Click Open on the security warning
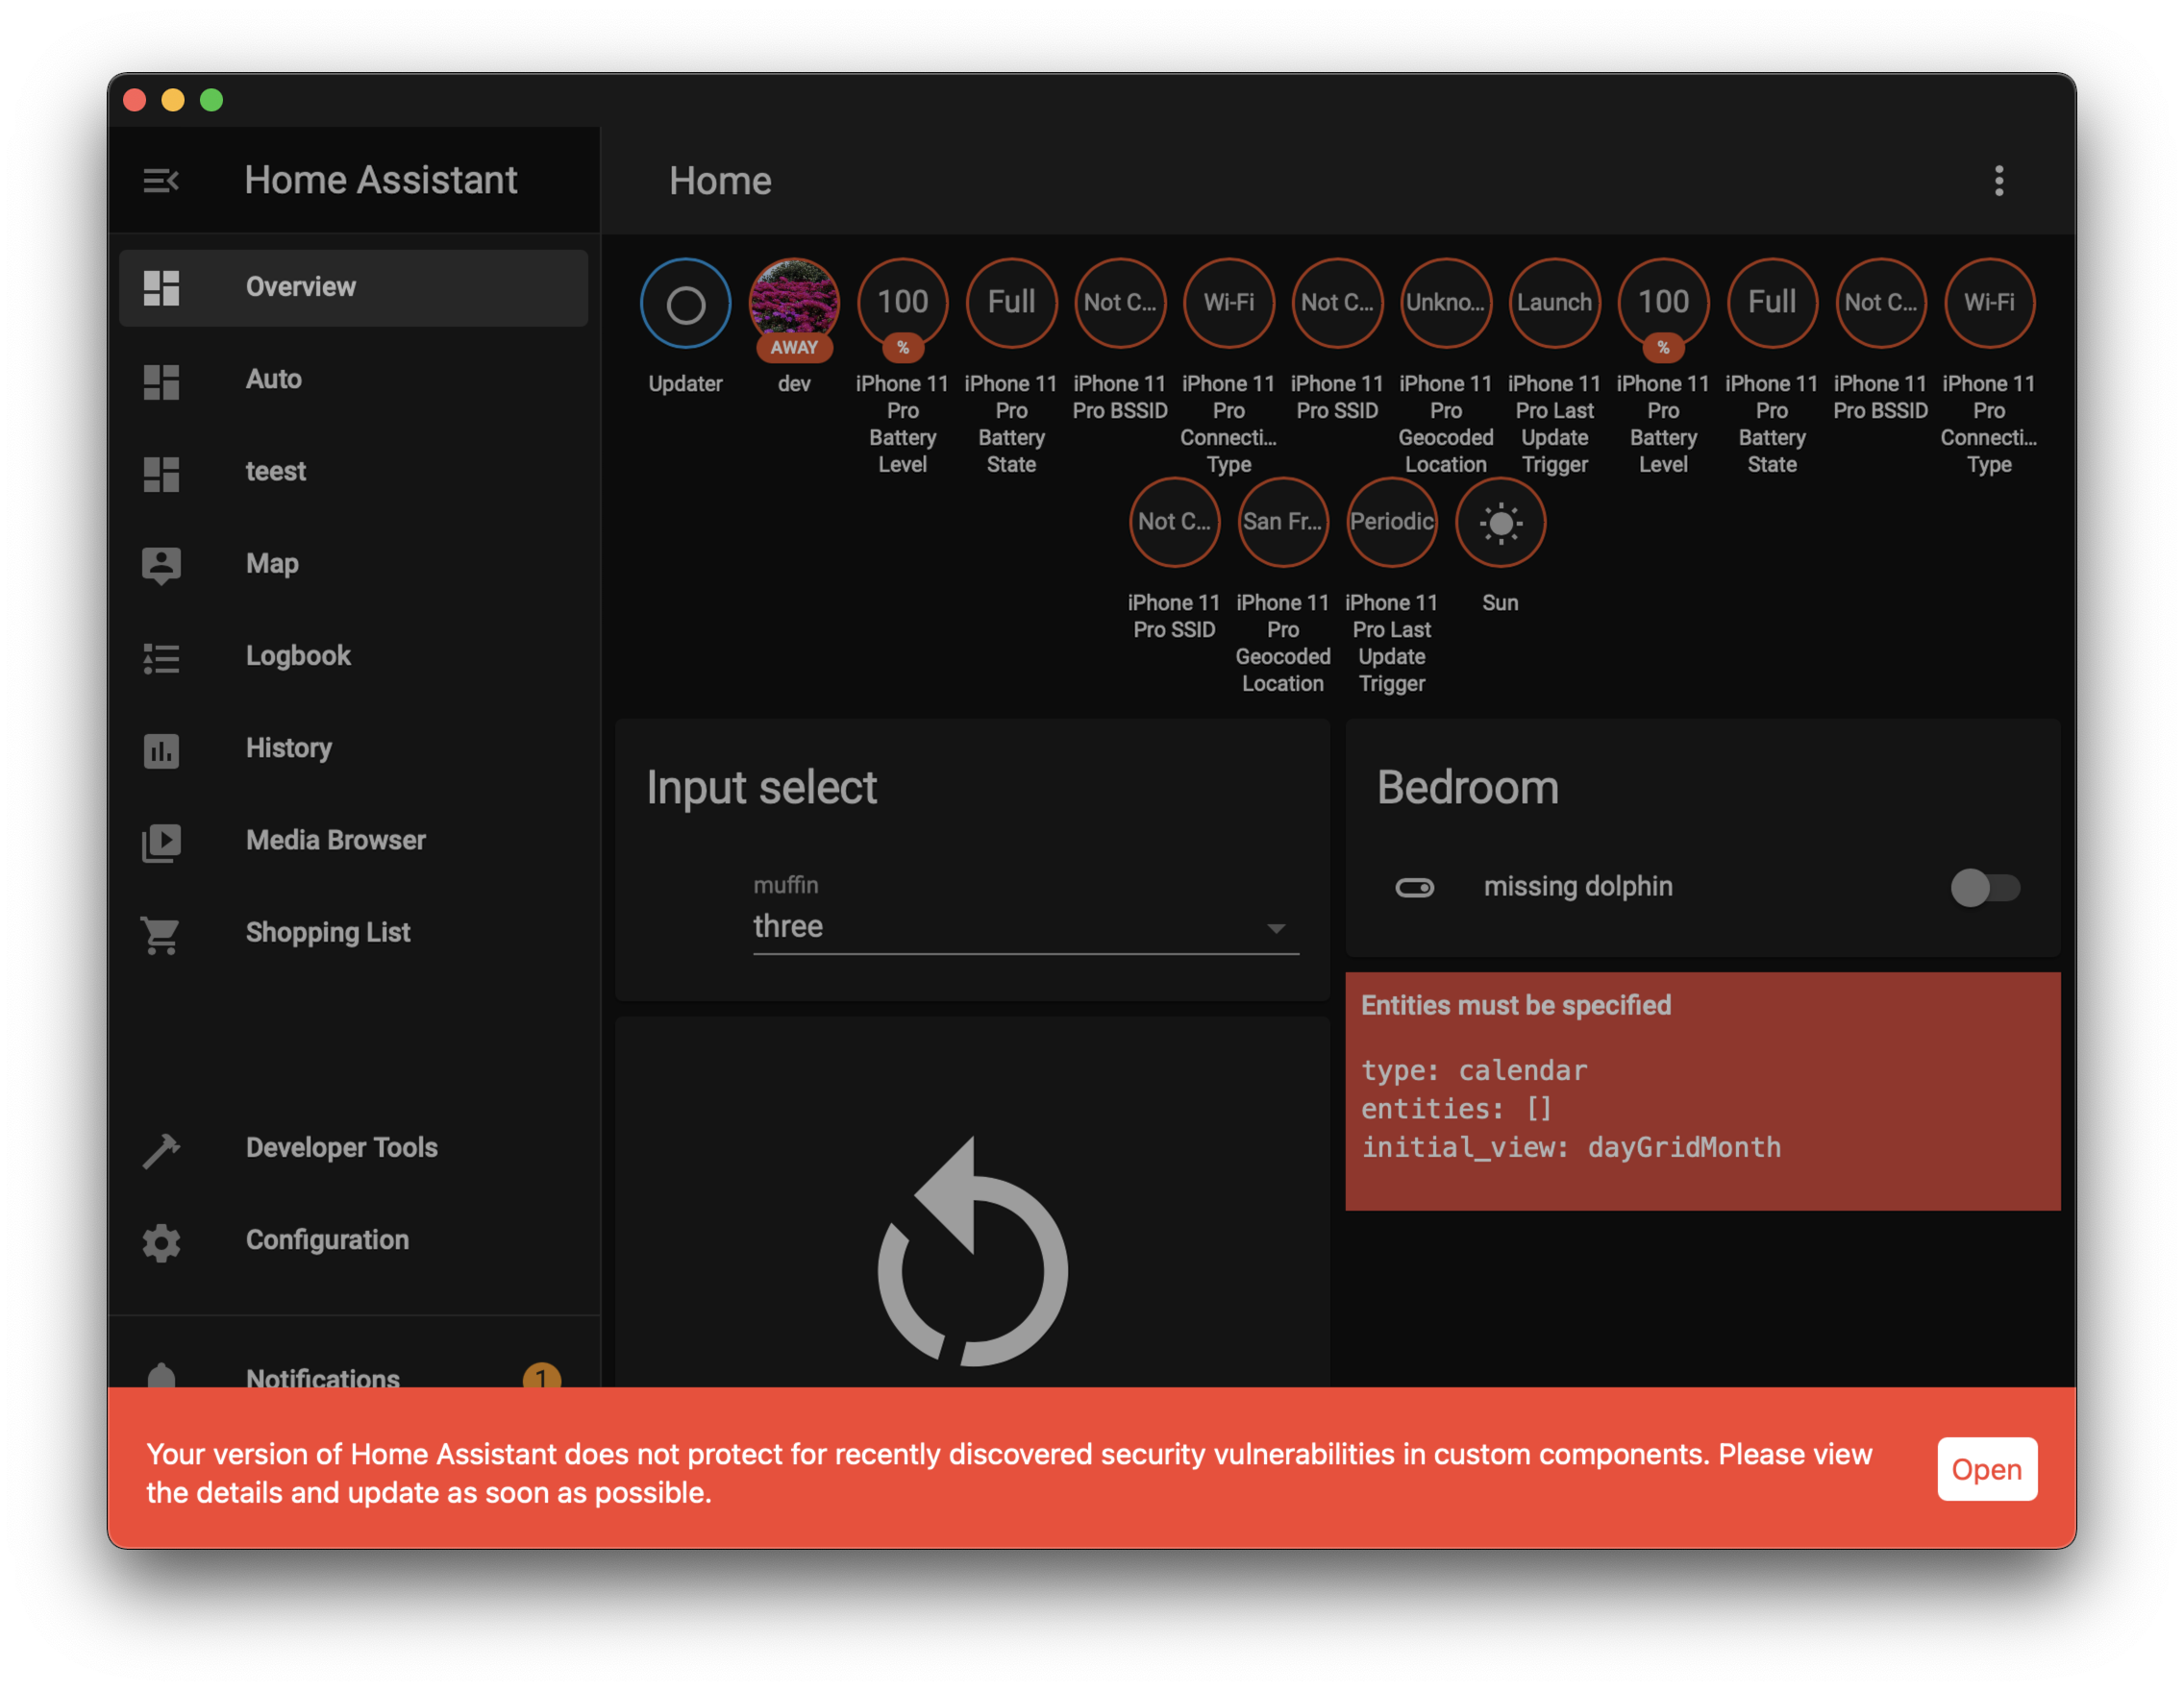 point(1985,1468)
